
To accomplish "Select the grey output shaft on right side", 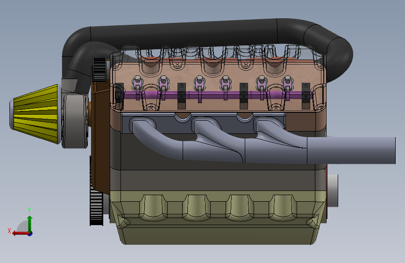I will pos(333,190).
